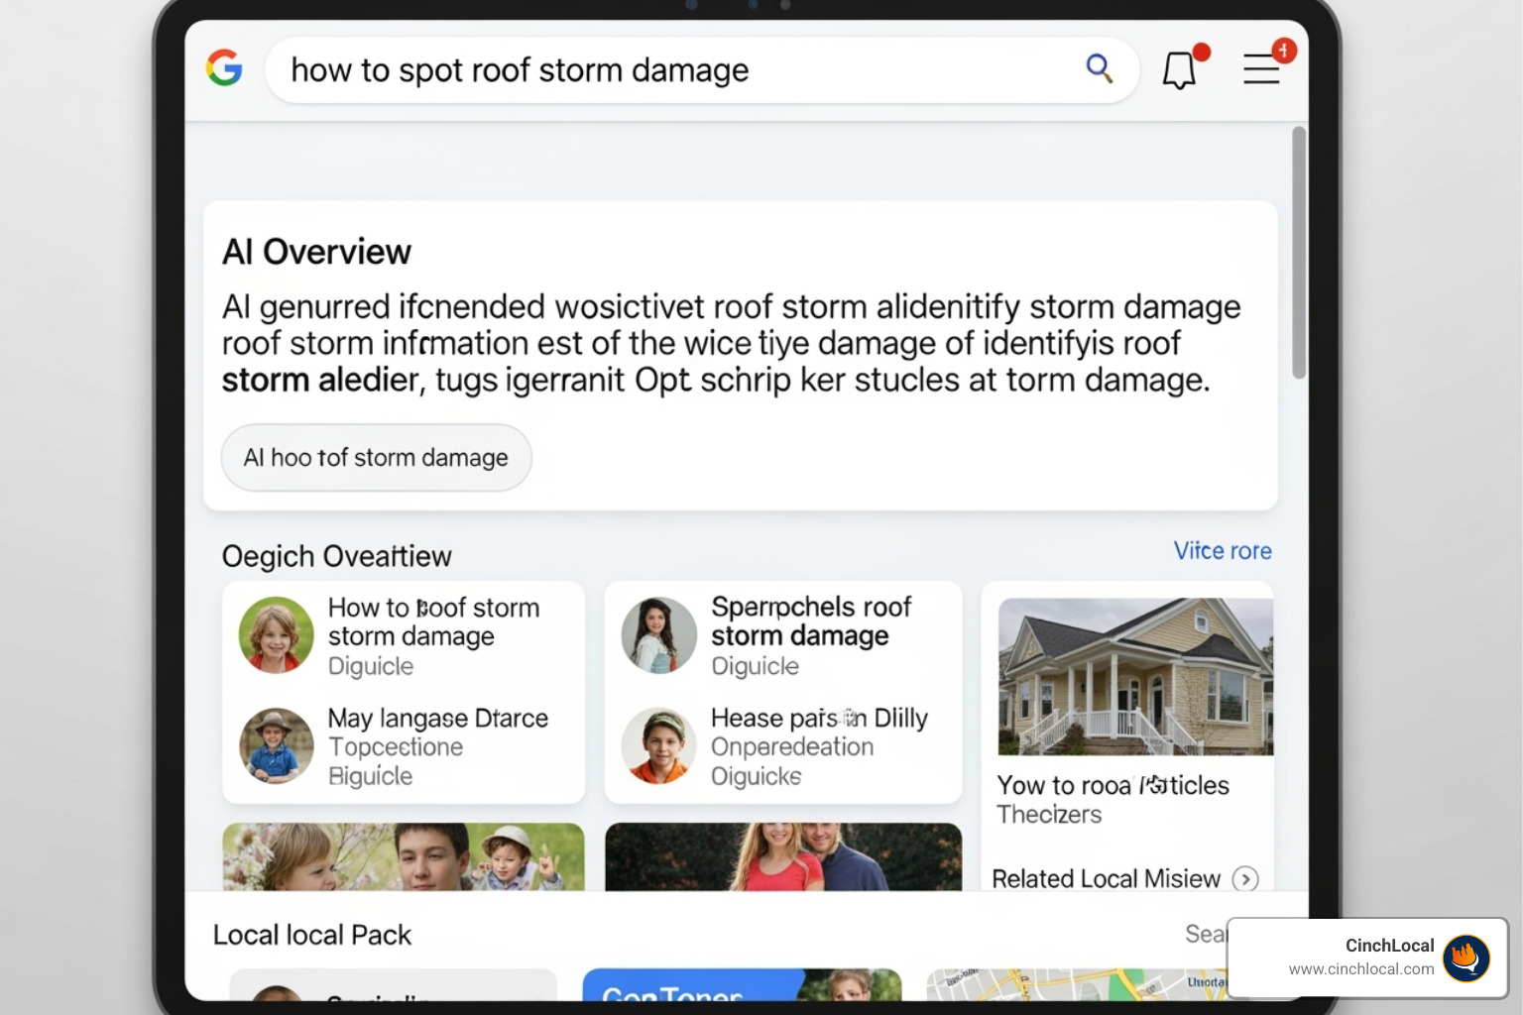Viewport: 1523px width, 1015px height.
Task: Click the magnifying glass search icon
Action: (x=1099, y=68)
